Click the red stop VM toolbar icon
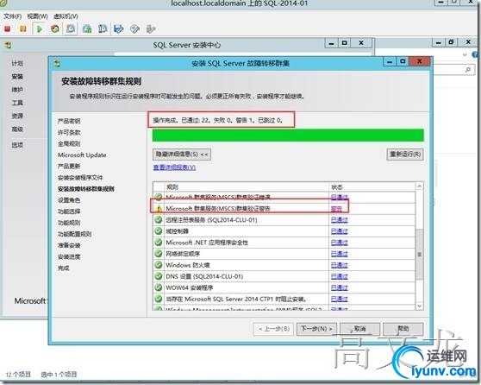The height and width of the screenshot is (385, 481). coord(8,28)
